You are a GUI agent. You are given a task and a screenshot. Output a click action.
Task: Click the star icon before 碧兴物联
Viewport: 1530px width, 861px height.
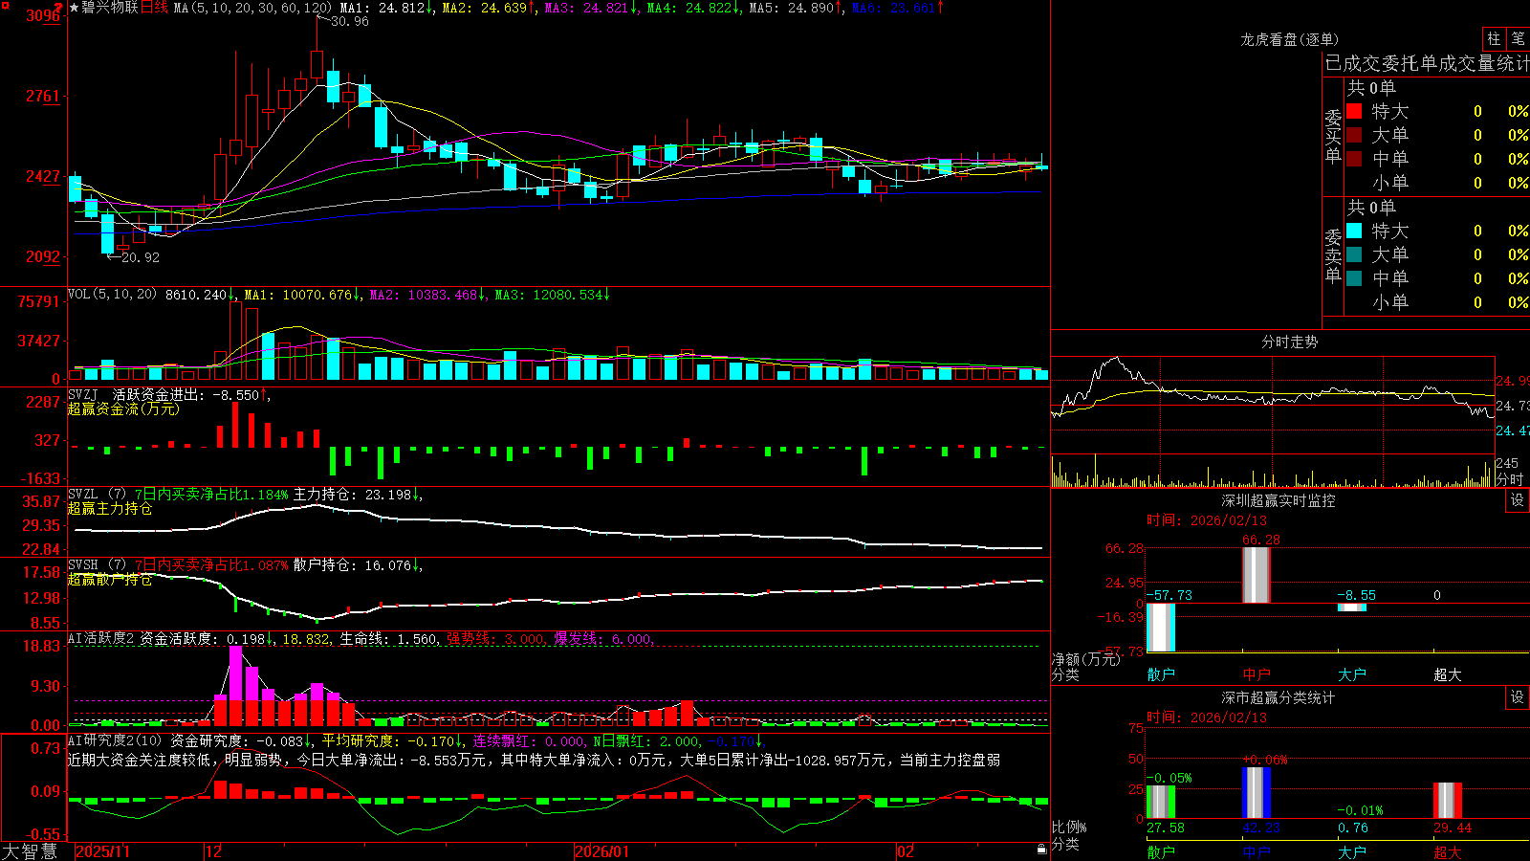point(74,8)
